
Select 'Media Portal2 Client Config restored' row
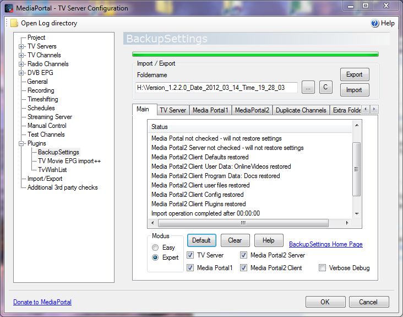click(198, 195)
